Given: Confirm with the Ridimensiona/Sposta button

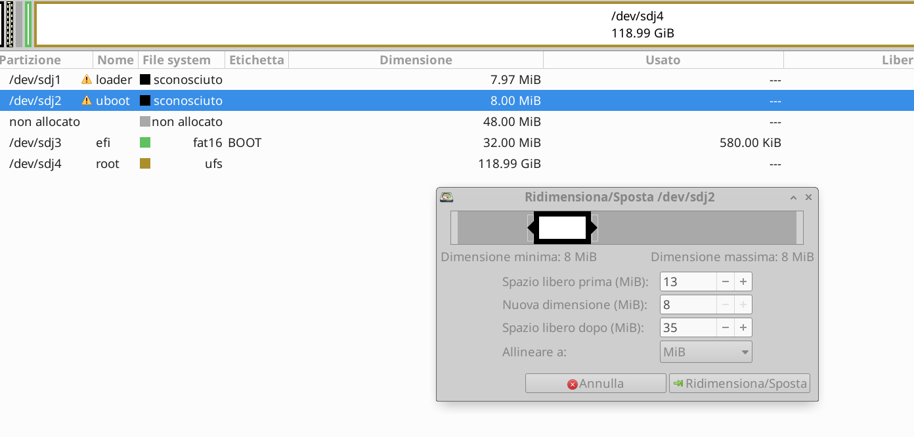Looking at the screenshot, I should point(739,383).
